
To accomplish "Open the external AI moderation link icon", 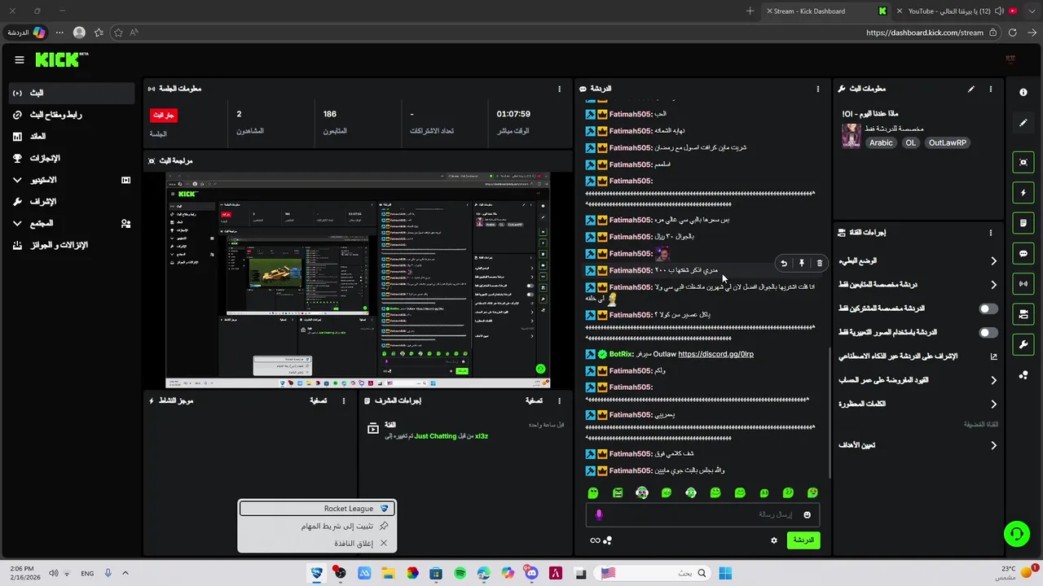I will (x=993, y=356).
